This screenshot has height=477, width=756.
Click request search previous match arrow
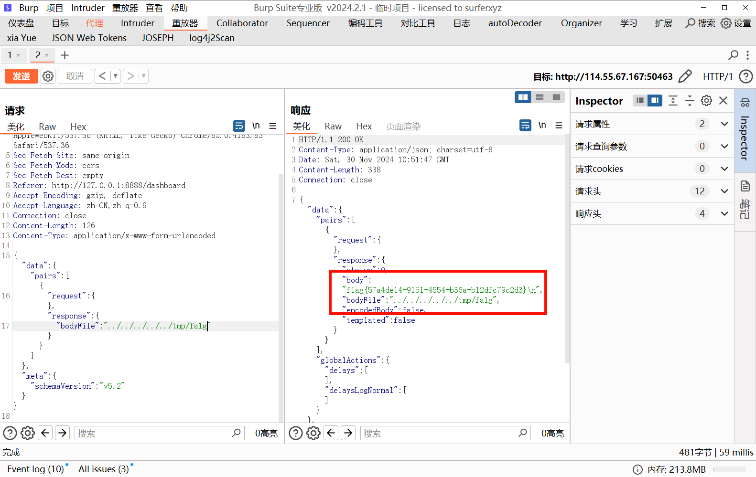[45, 433]
